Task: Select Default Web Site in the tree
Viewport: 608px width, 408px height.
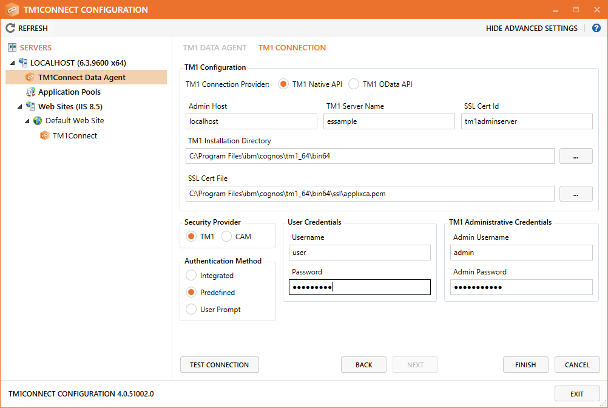Action: 75,121
